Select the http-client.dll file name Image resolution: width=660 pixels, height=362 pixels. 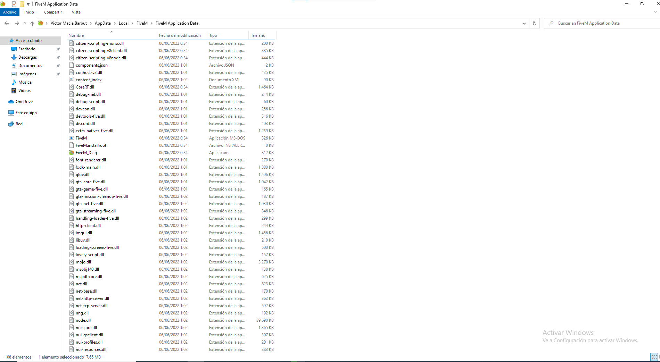[x=88, y=226]
